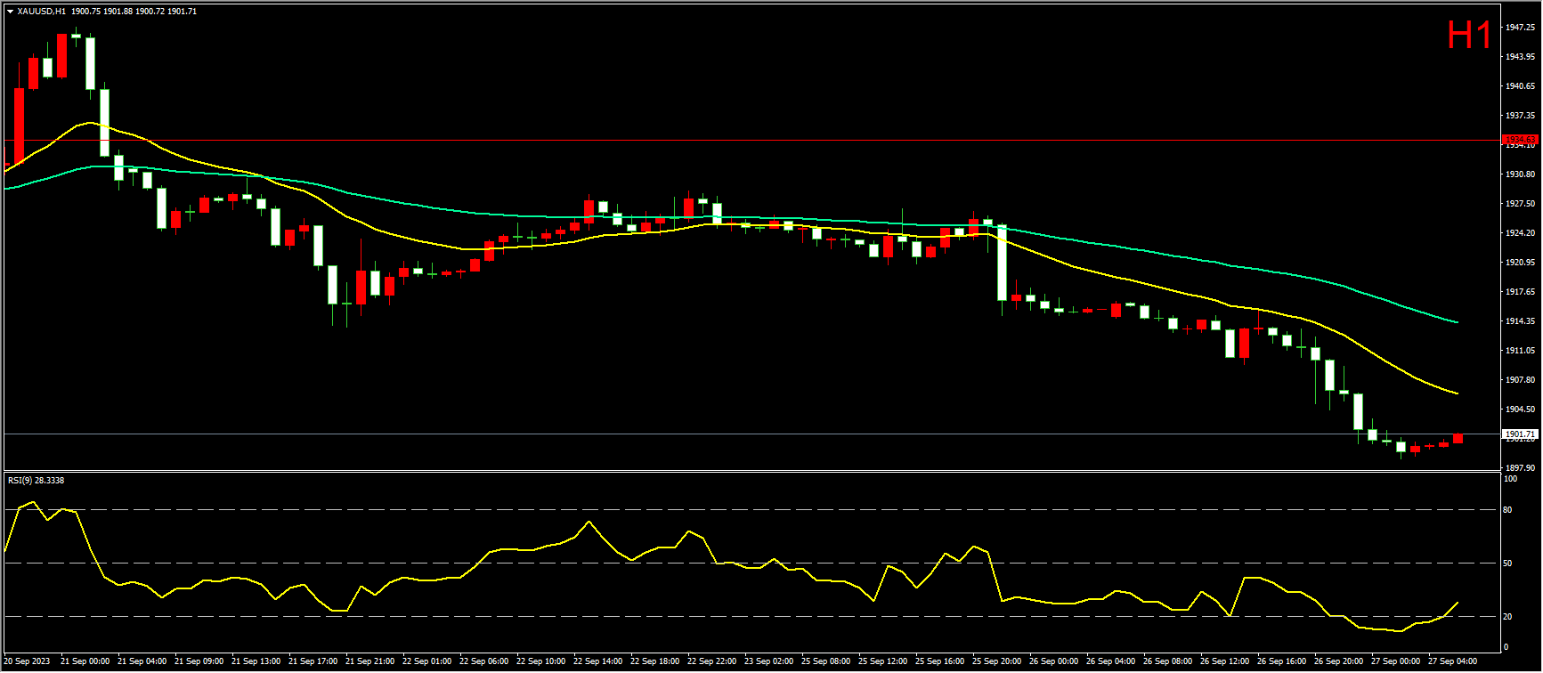Click the RSI scale value 100
This screenshot has width=1543, height=673.
[x=1510, y=479]
